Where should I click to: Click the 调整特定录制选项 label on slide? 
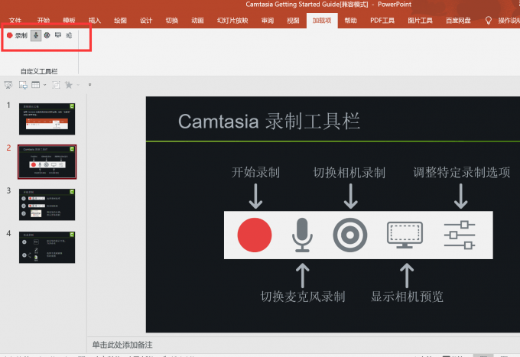point(461,172)
